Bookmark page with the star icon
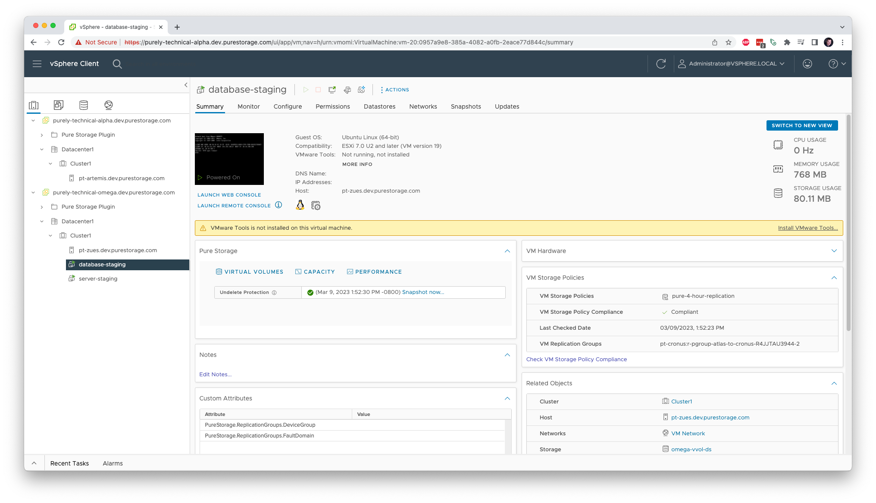 coord(729,42)
